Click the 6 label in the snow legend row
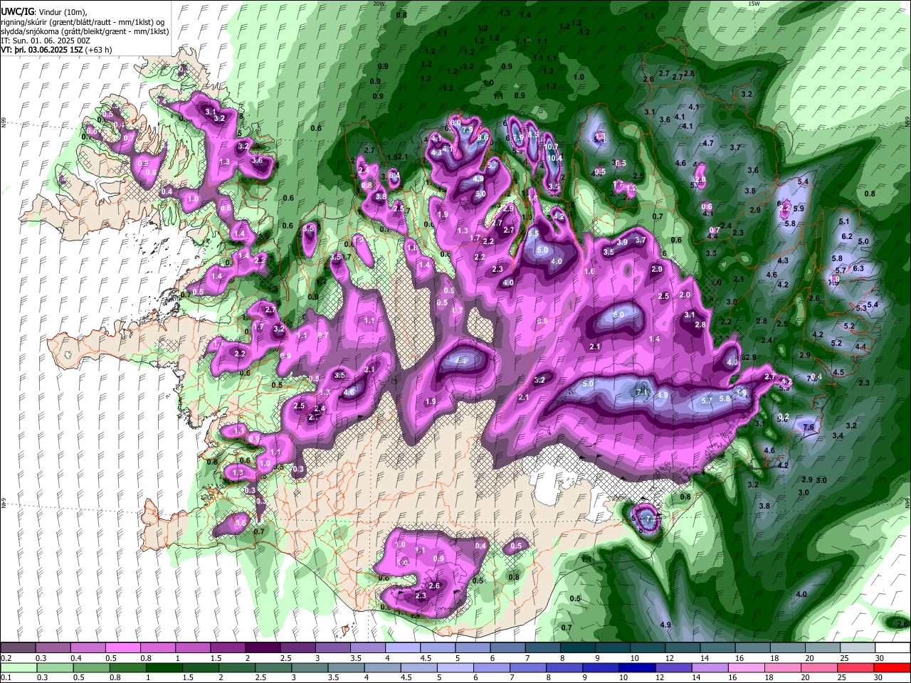Screen dimensions: 911x683 click(492, 658)
